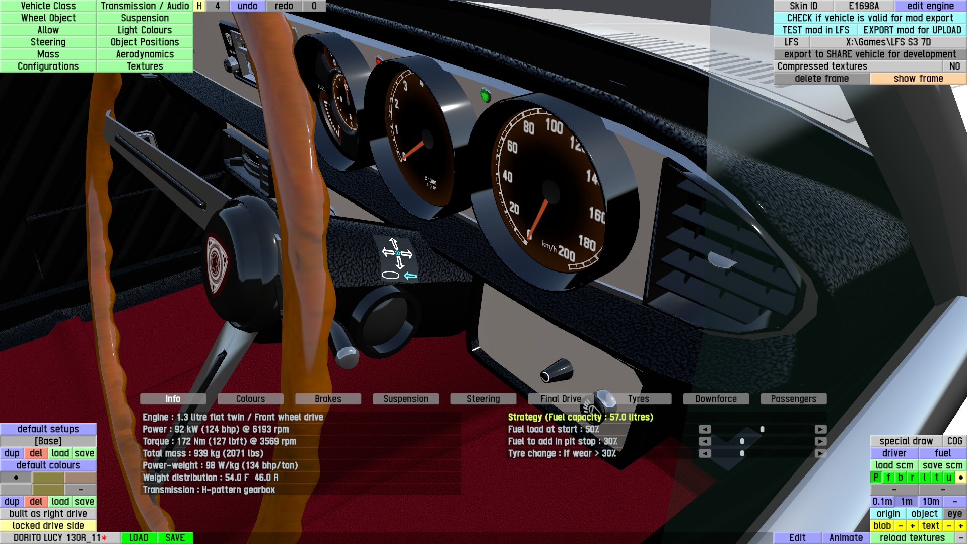967x544 pixels.
Task: Open the Aerodynamics menu
Action: point(145,54)
